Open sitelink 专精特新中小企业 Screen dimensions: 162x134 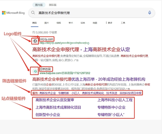[111, 107]
